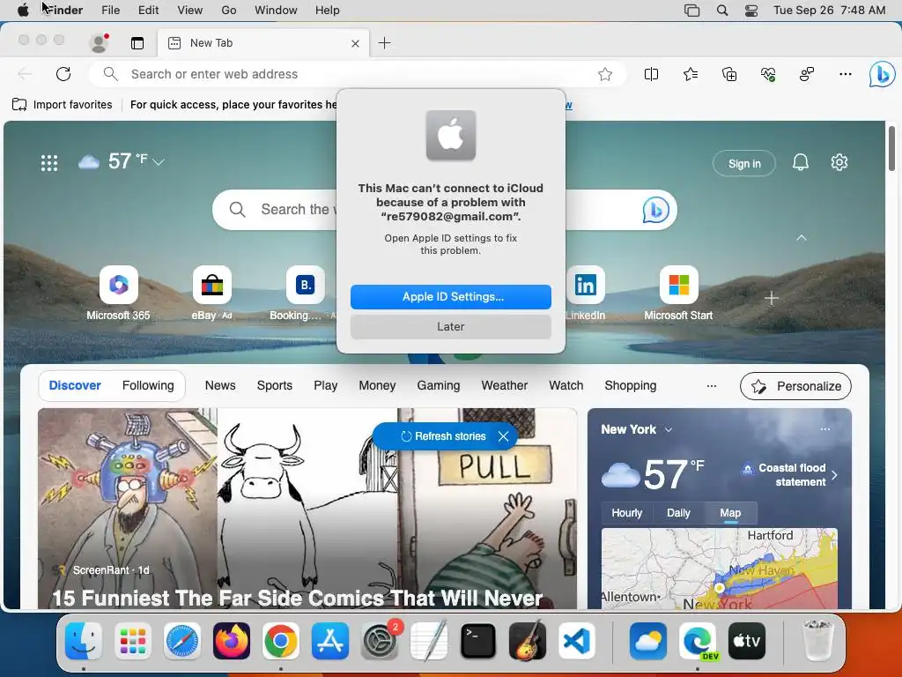Change New York location dropdown
The image size is (902, 677).
click(669, 430)
